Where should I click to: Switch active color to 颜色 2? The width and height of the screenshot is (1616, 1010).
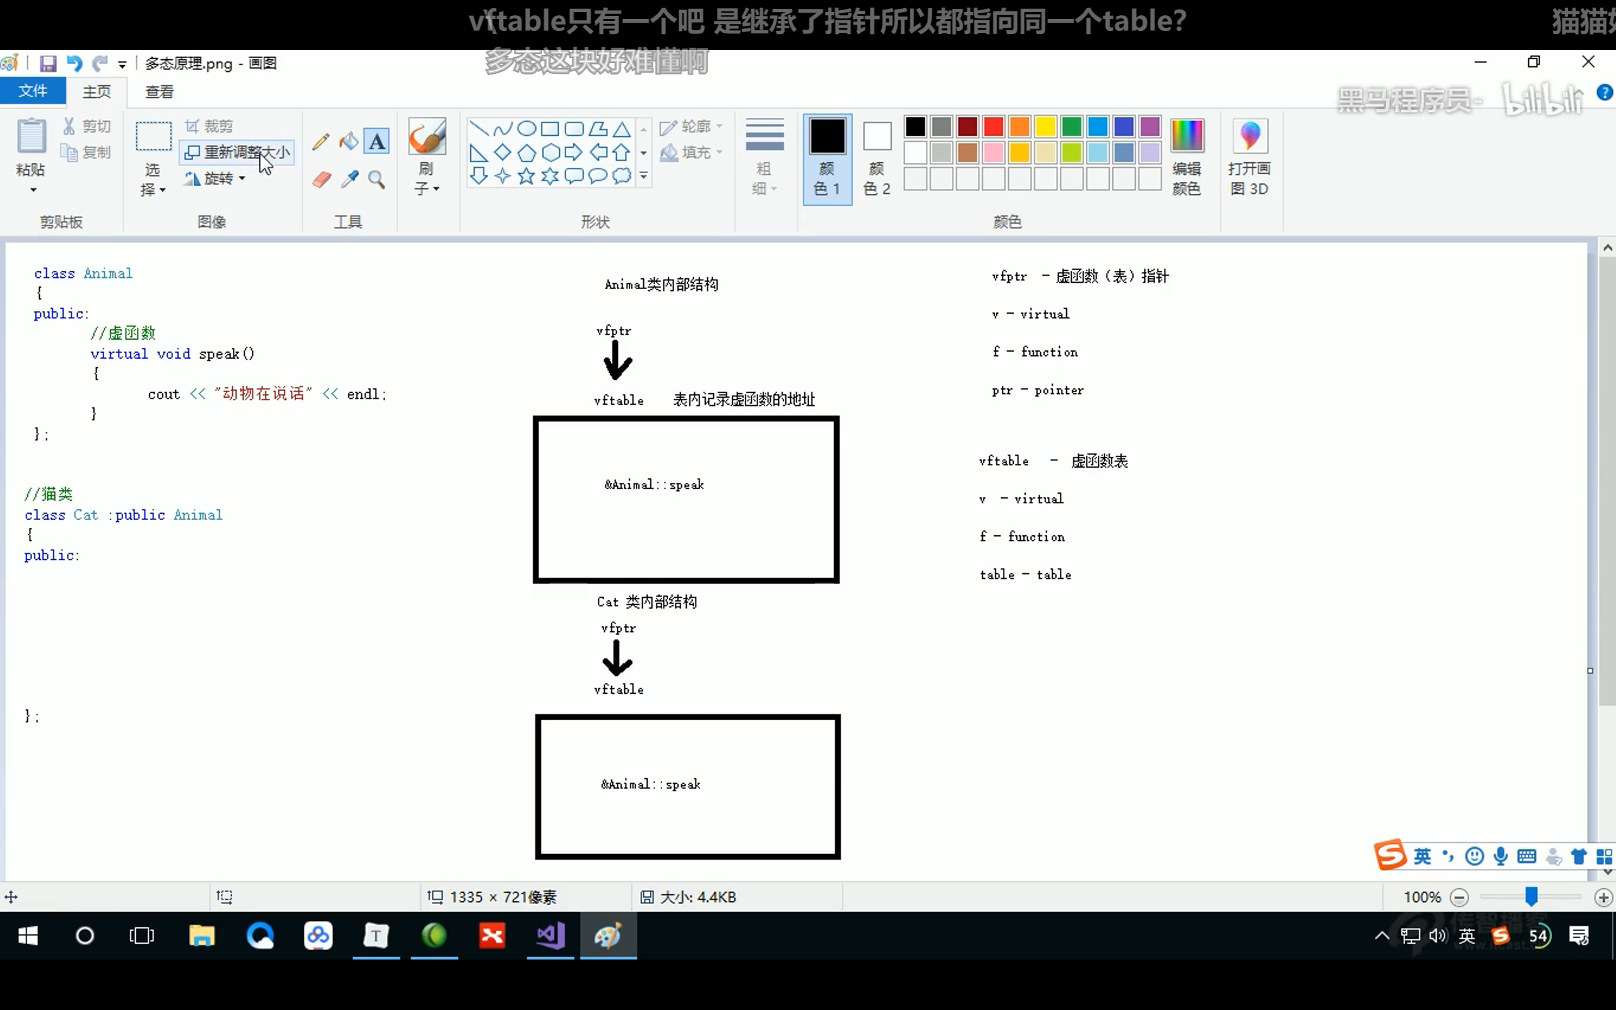click(876, 159)
